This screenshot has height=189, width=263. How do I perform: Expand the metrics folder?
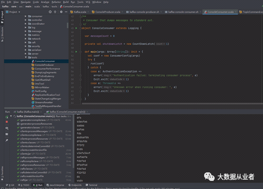(26, 35)
